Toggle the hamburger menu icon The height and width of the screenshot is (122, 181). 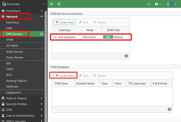tap(51, 4)
